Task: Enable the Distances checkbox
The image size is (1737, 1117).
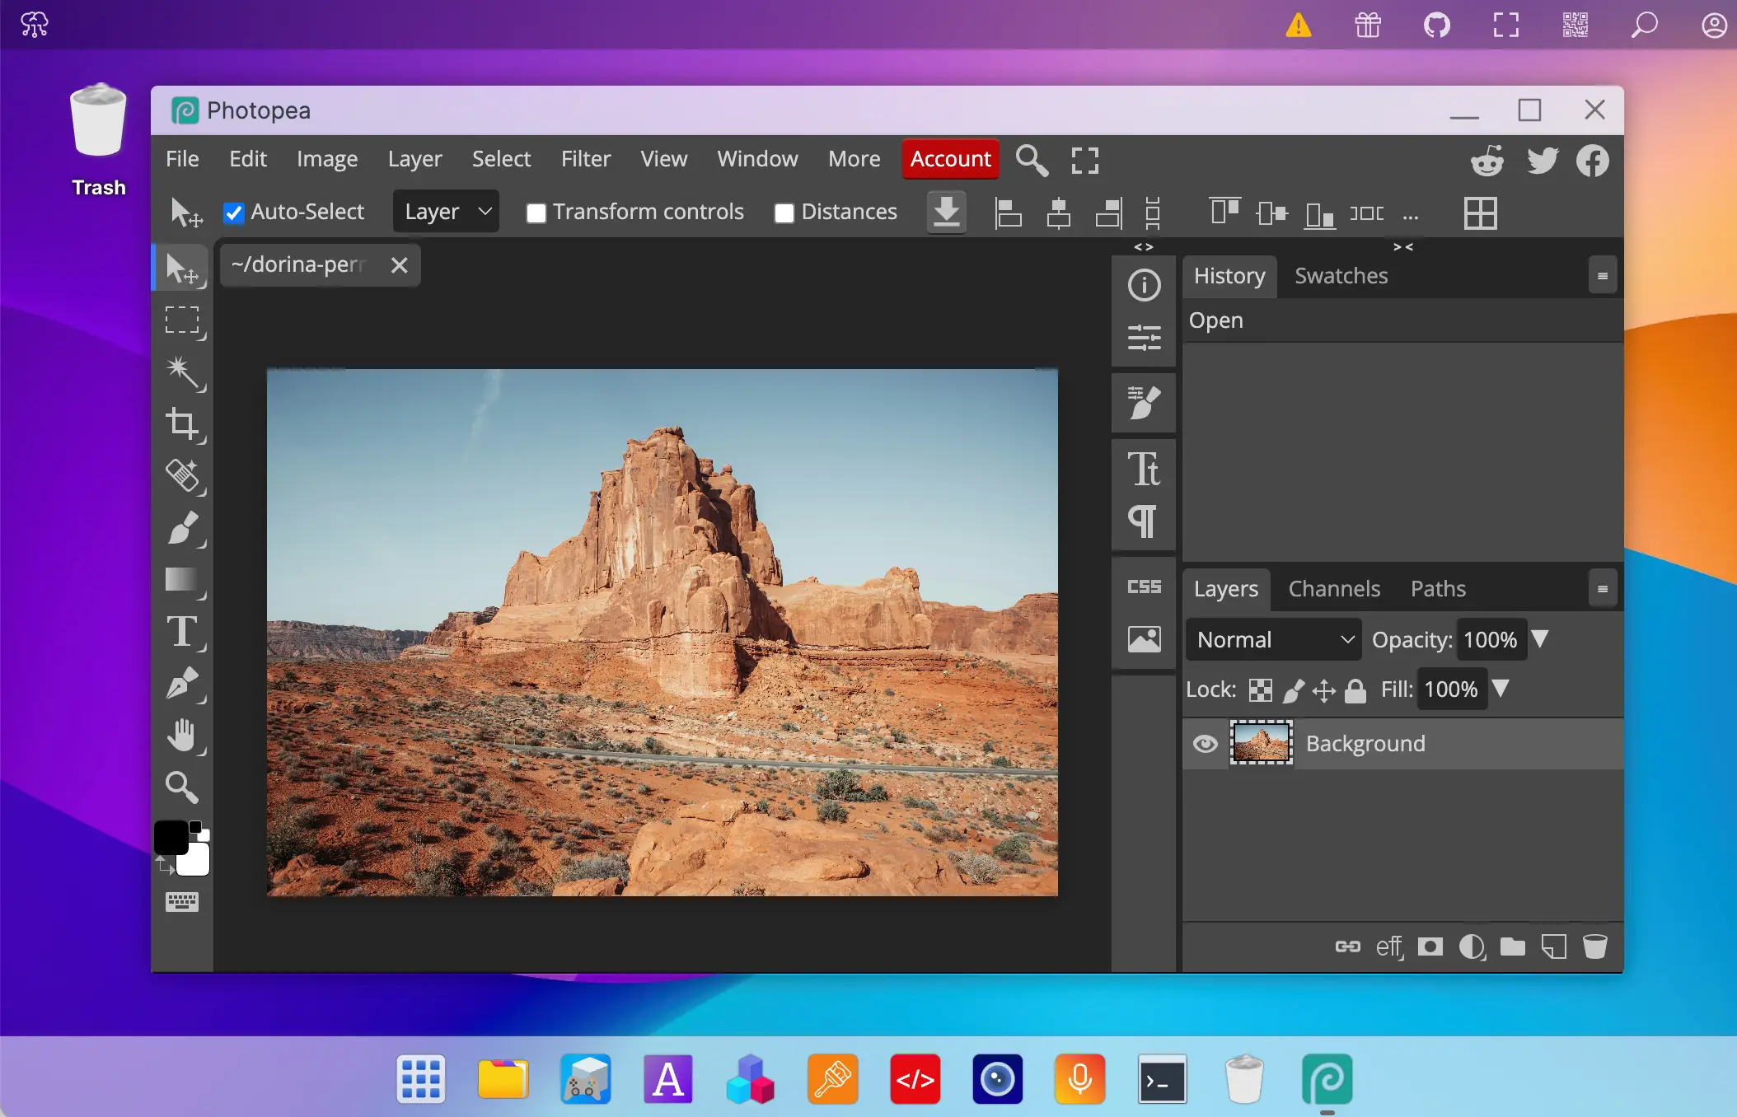Action: tap(783, 213)
